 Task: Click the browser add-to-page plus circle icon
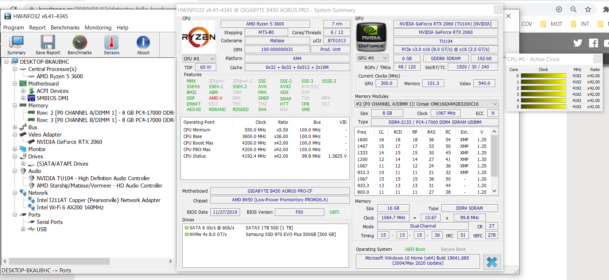pos(559,9)
